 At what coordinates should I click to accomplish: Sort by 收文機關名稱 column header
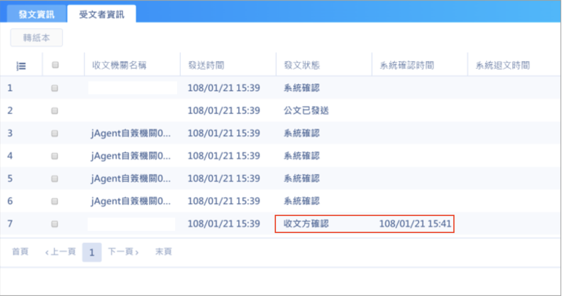tap(119, 65)
